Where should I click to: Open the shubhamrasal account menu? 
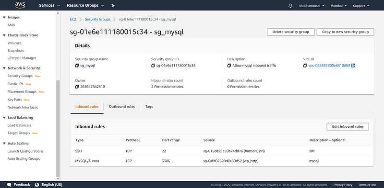point(312,6)
